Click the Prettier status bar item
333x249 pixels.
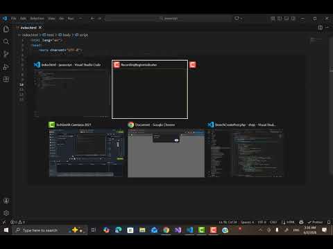[x=315, y=222]
